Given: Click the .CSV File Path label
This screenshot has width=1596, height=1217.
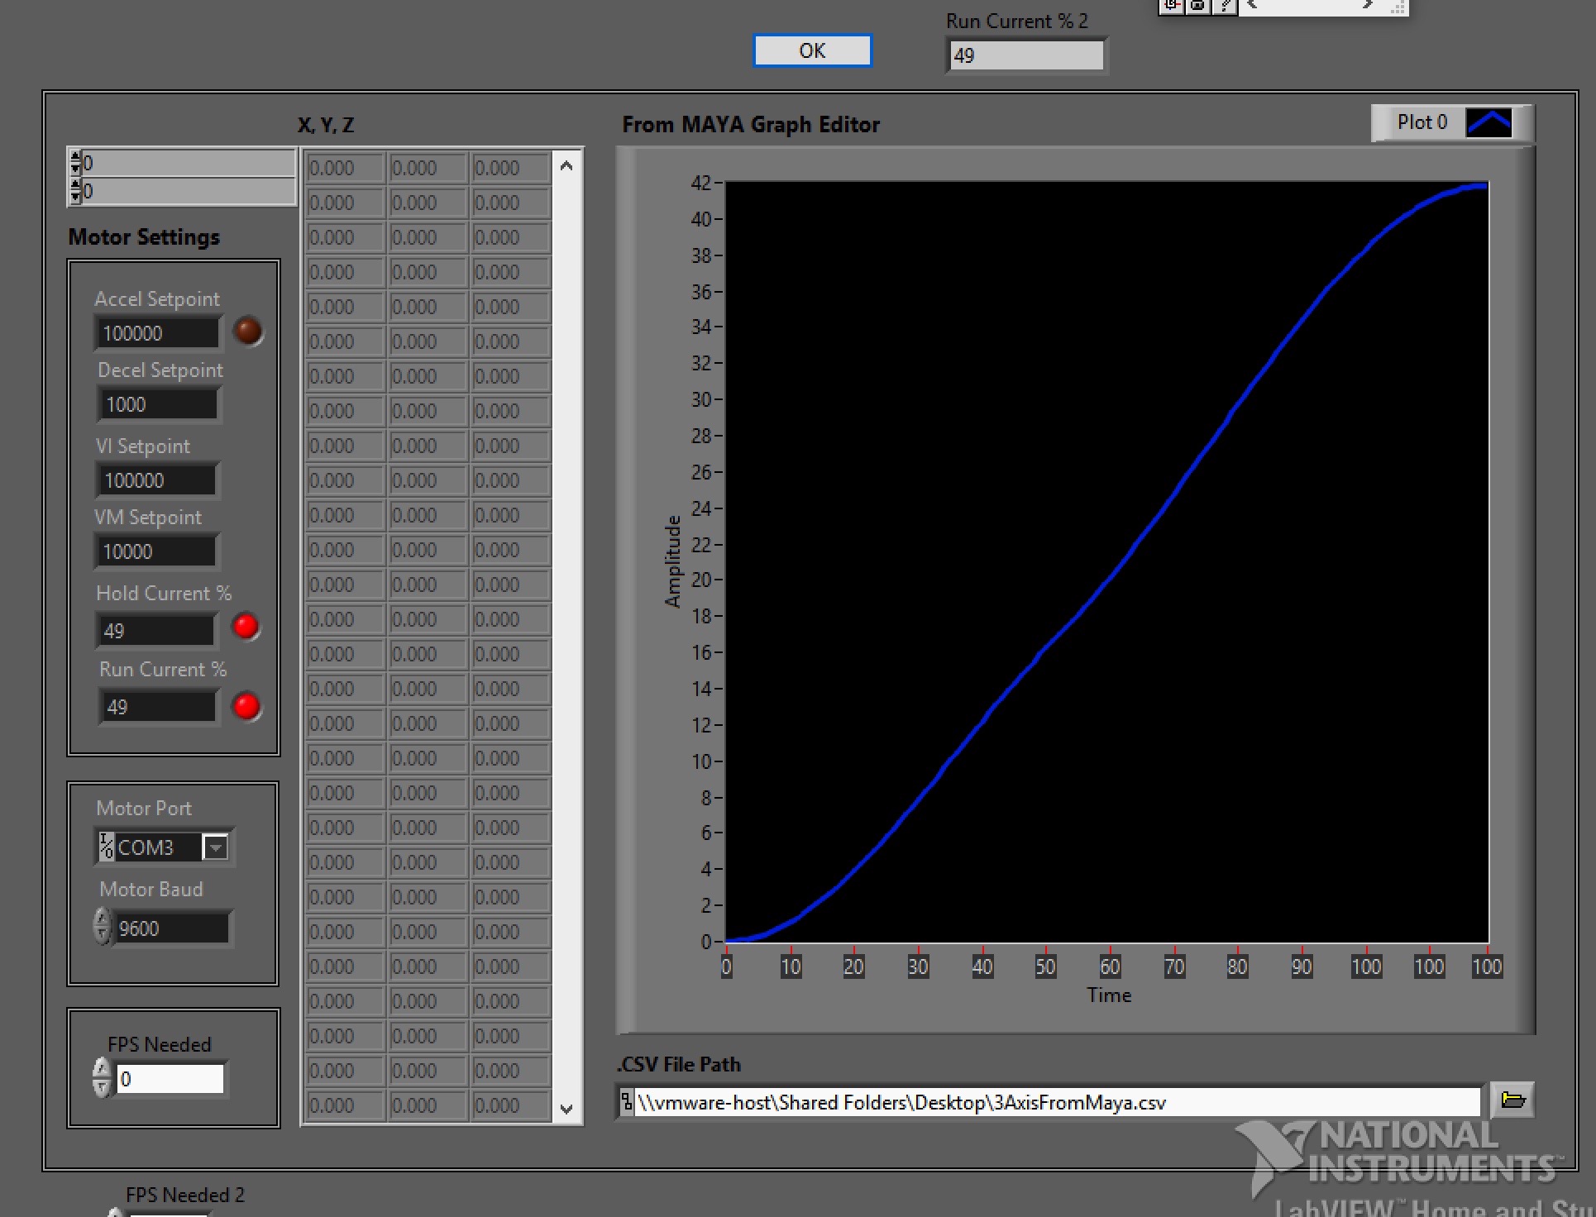Looking at the screenshot, I should pyautogui.click(x=679, y=1065).
